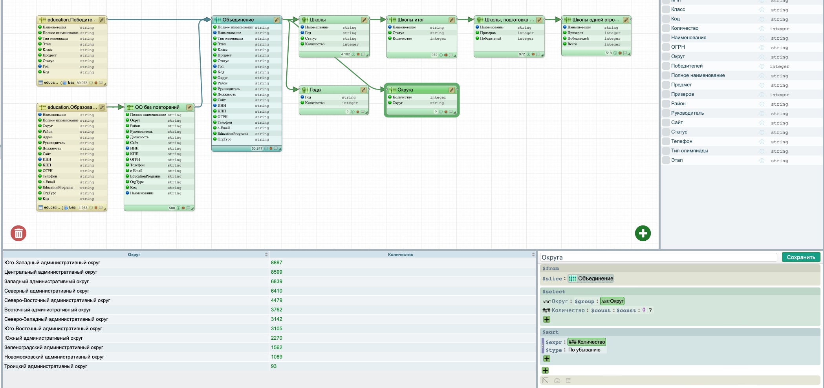Viewport: 824px width, 388px height.
Task: Add a new field in the $select section
Action: (x=547, y=319)
